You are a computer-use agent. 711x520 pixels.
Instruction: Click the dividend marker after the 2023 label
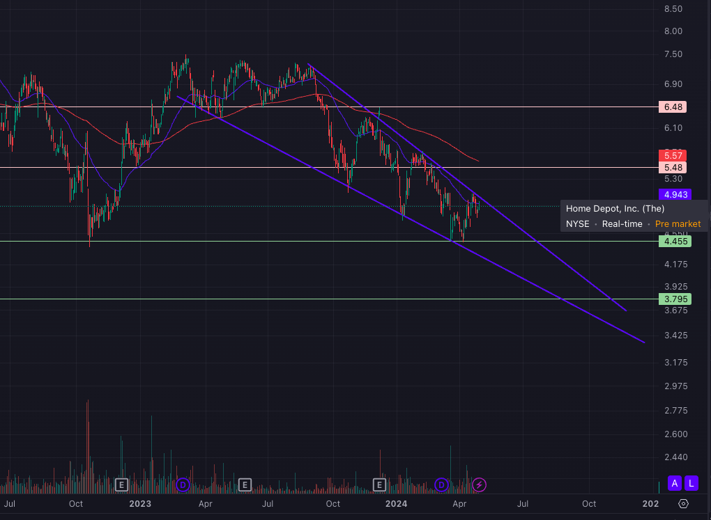click(x=183, y=484)
